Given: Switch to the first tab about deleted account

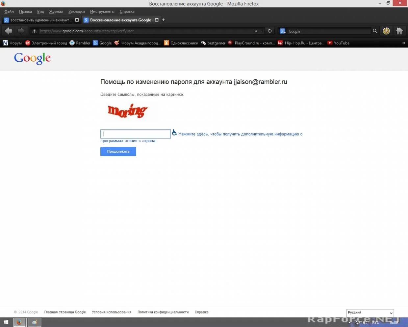Looking at the screenshot, I should click(x=41, y=20).
